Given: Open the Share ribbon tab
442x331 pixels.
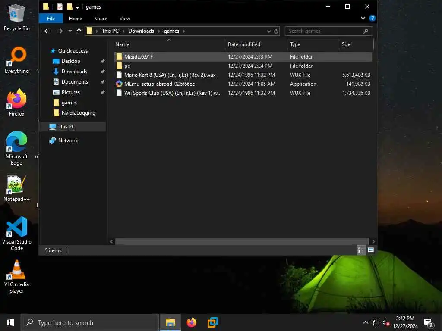Looking at the screenshot, I should tap(101, 19).
